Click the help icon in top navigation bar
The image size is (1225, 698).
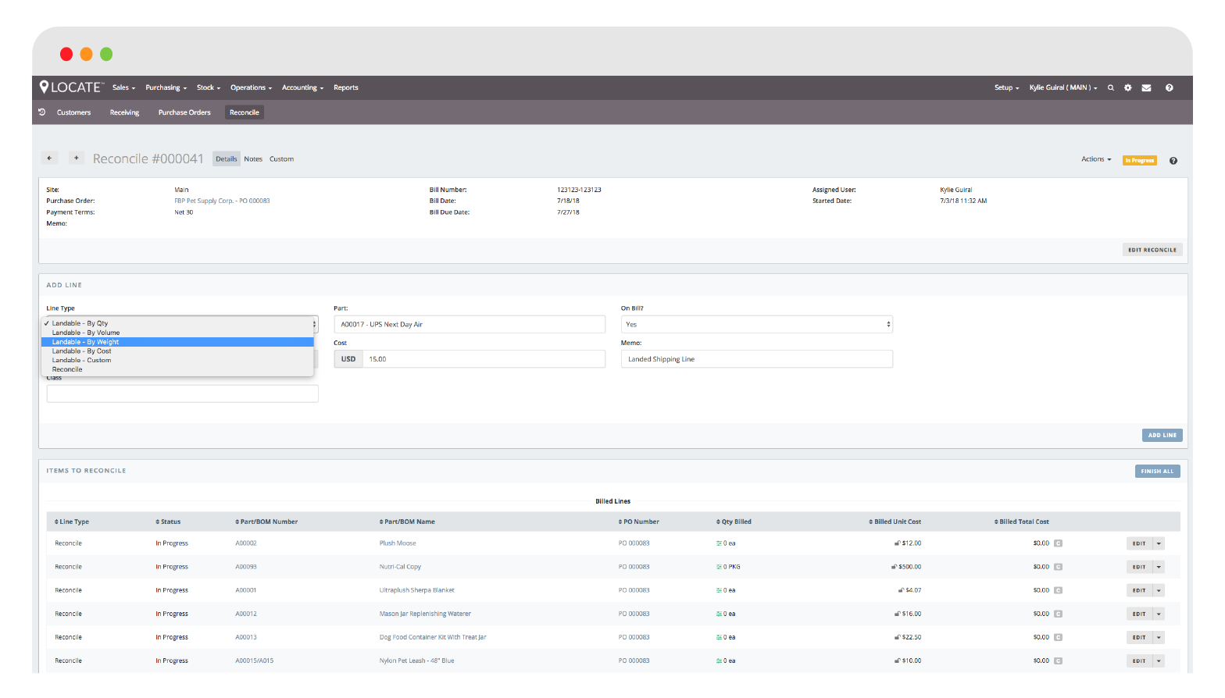pos(1169,87)
